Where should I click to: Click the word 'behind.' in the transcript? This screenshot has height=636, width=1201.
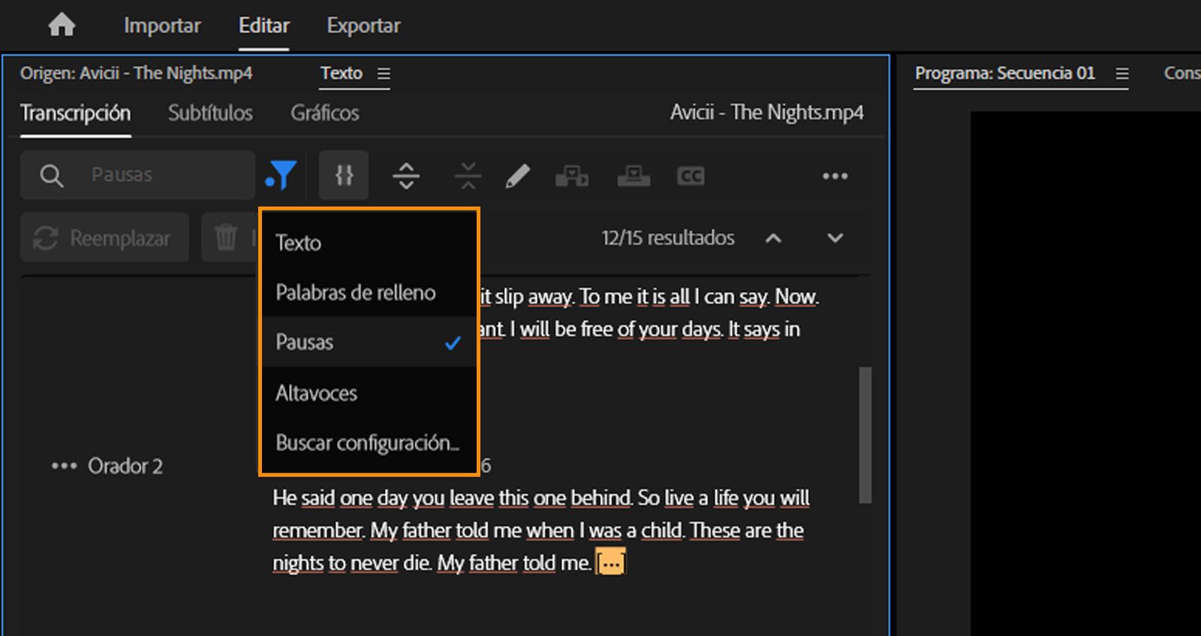(601, 498)
